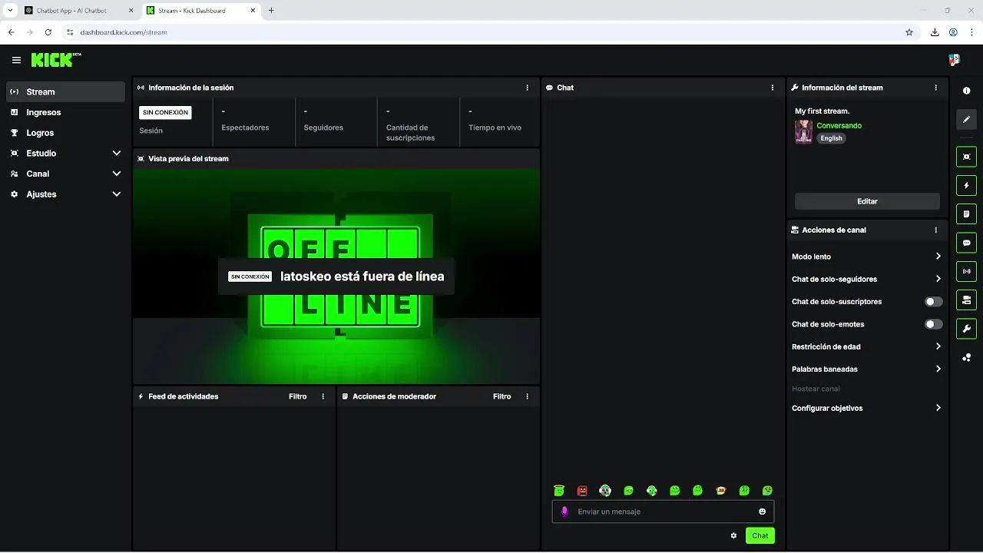Select Stream in the left sidebar
This screenshot has height=553, width=983.
65,91
